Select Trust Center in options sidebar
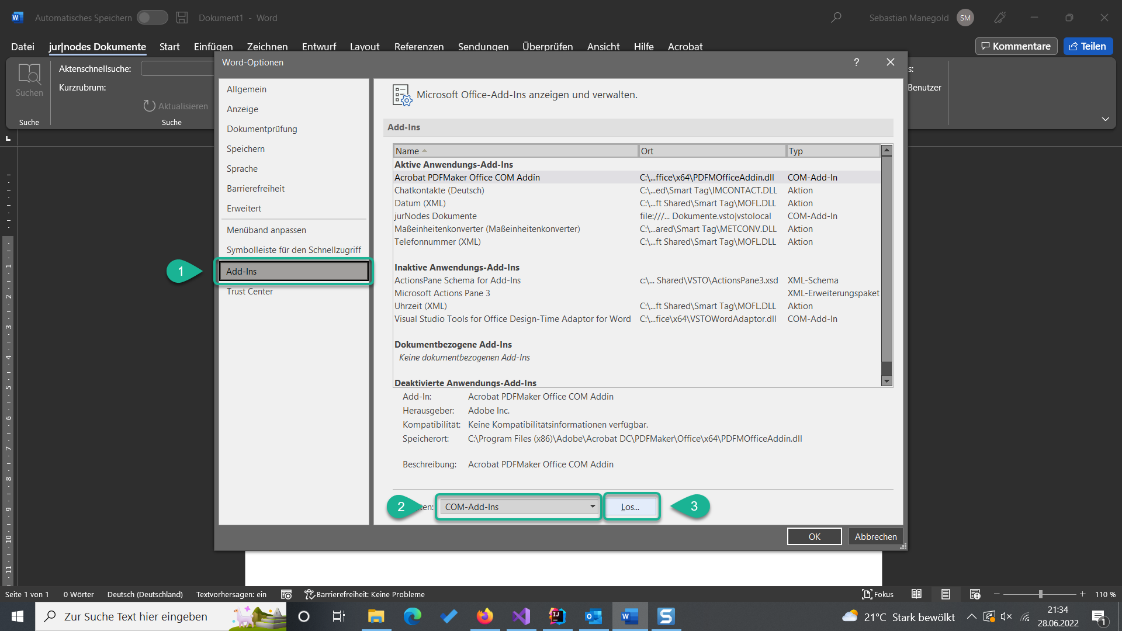1122x631 pixels. tap(250, 292)
